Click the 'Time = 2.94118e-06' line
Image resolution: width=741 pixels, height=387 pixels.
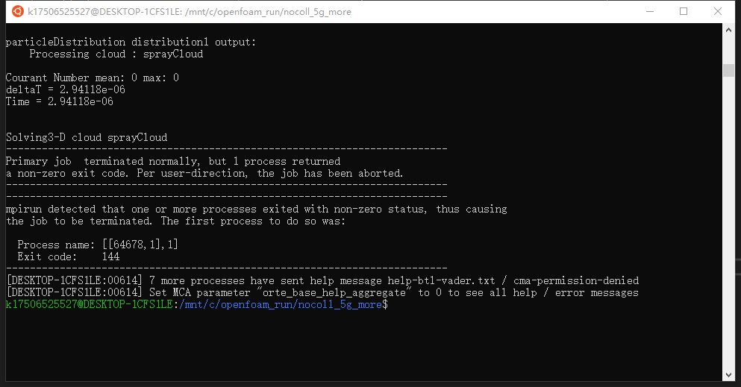tap(59, 101)
